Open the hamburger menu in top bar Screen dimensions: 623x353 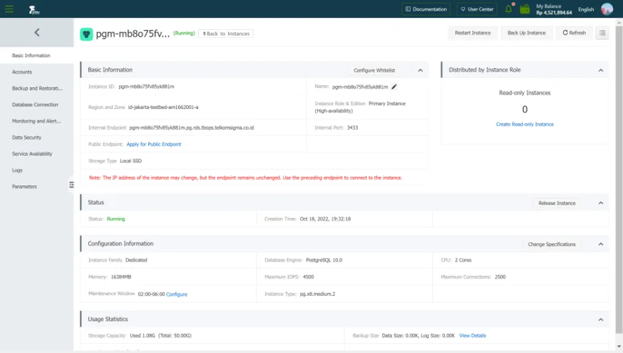tap(9, 9)
